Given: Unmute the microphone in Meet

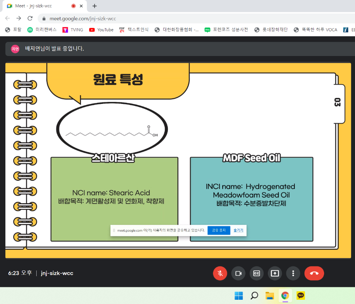Looking at the screenshot, I should point(220,273).
